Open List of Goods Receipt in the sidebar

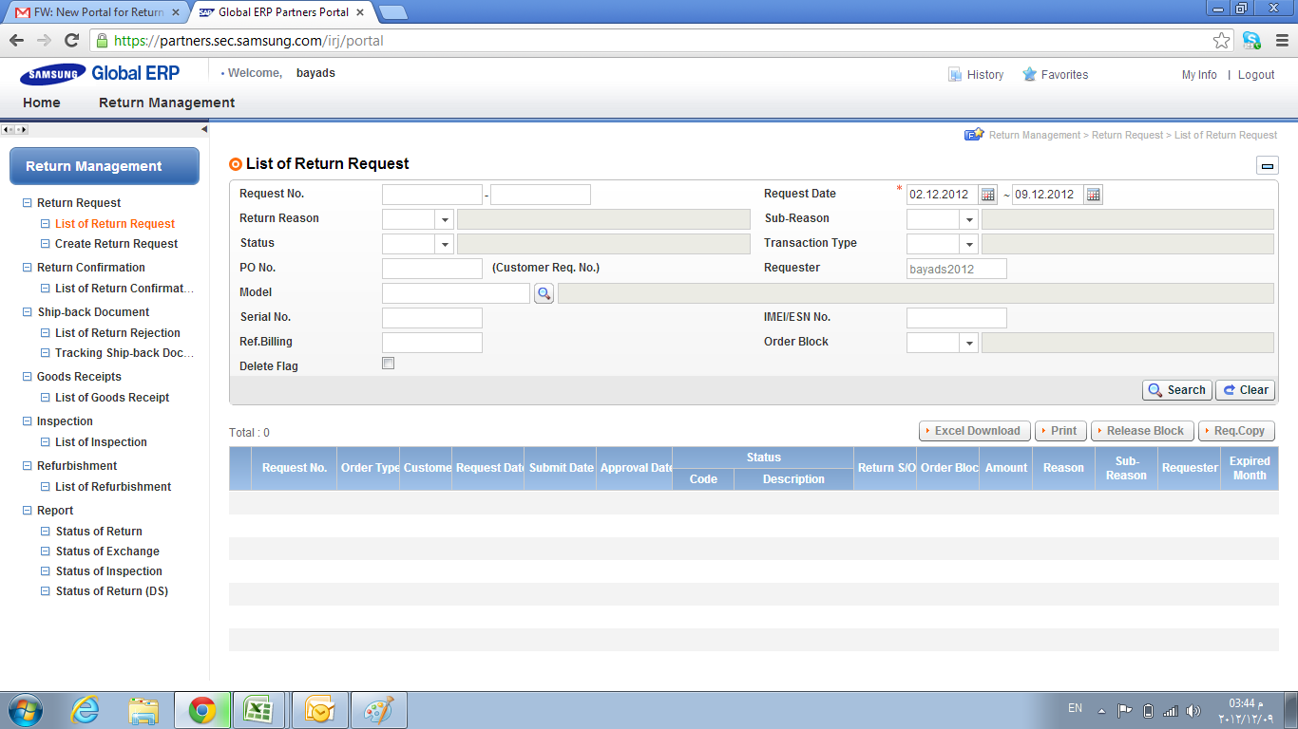[112, 398]
